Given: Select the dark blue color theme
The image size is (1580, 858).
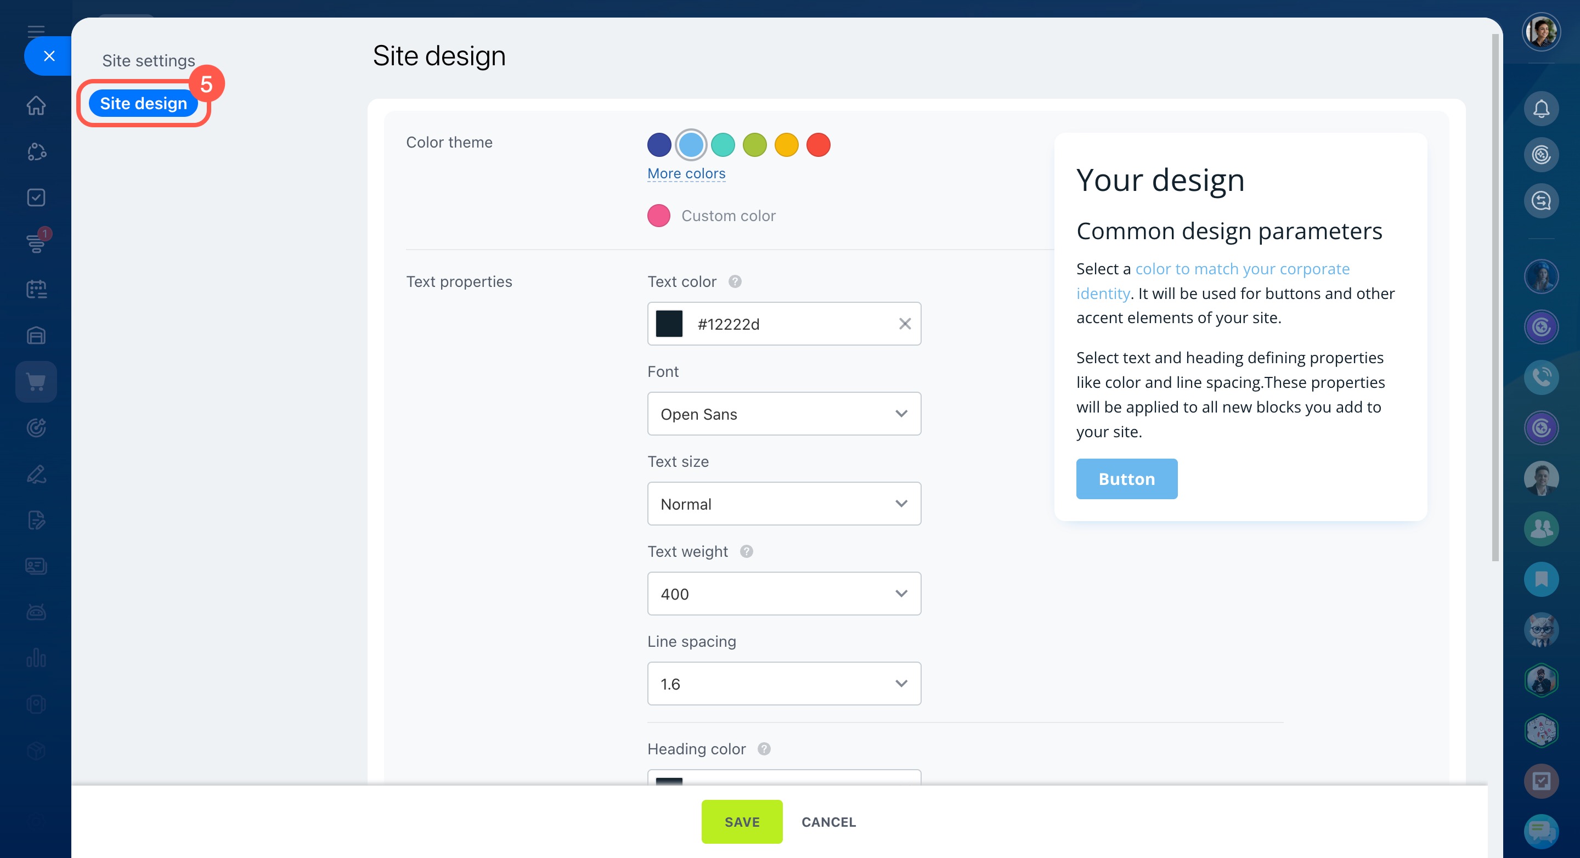Looking at the screenshot, I should (x=659, y=145).
